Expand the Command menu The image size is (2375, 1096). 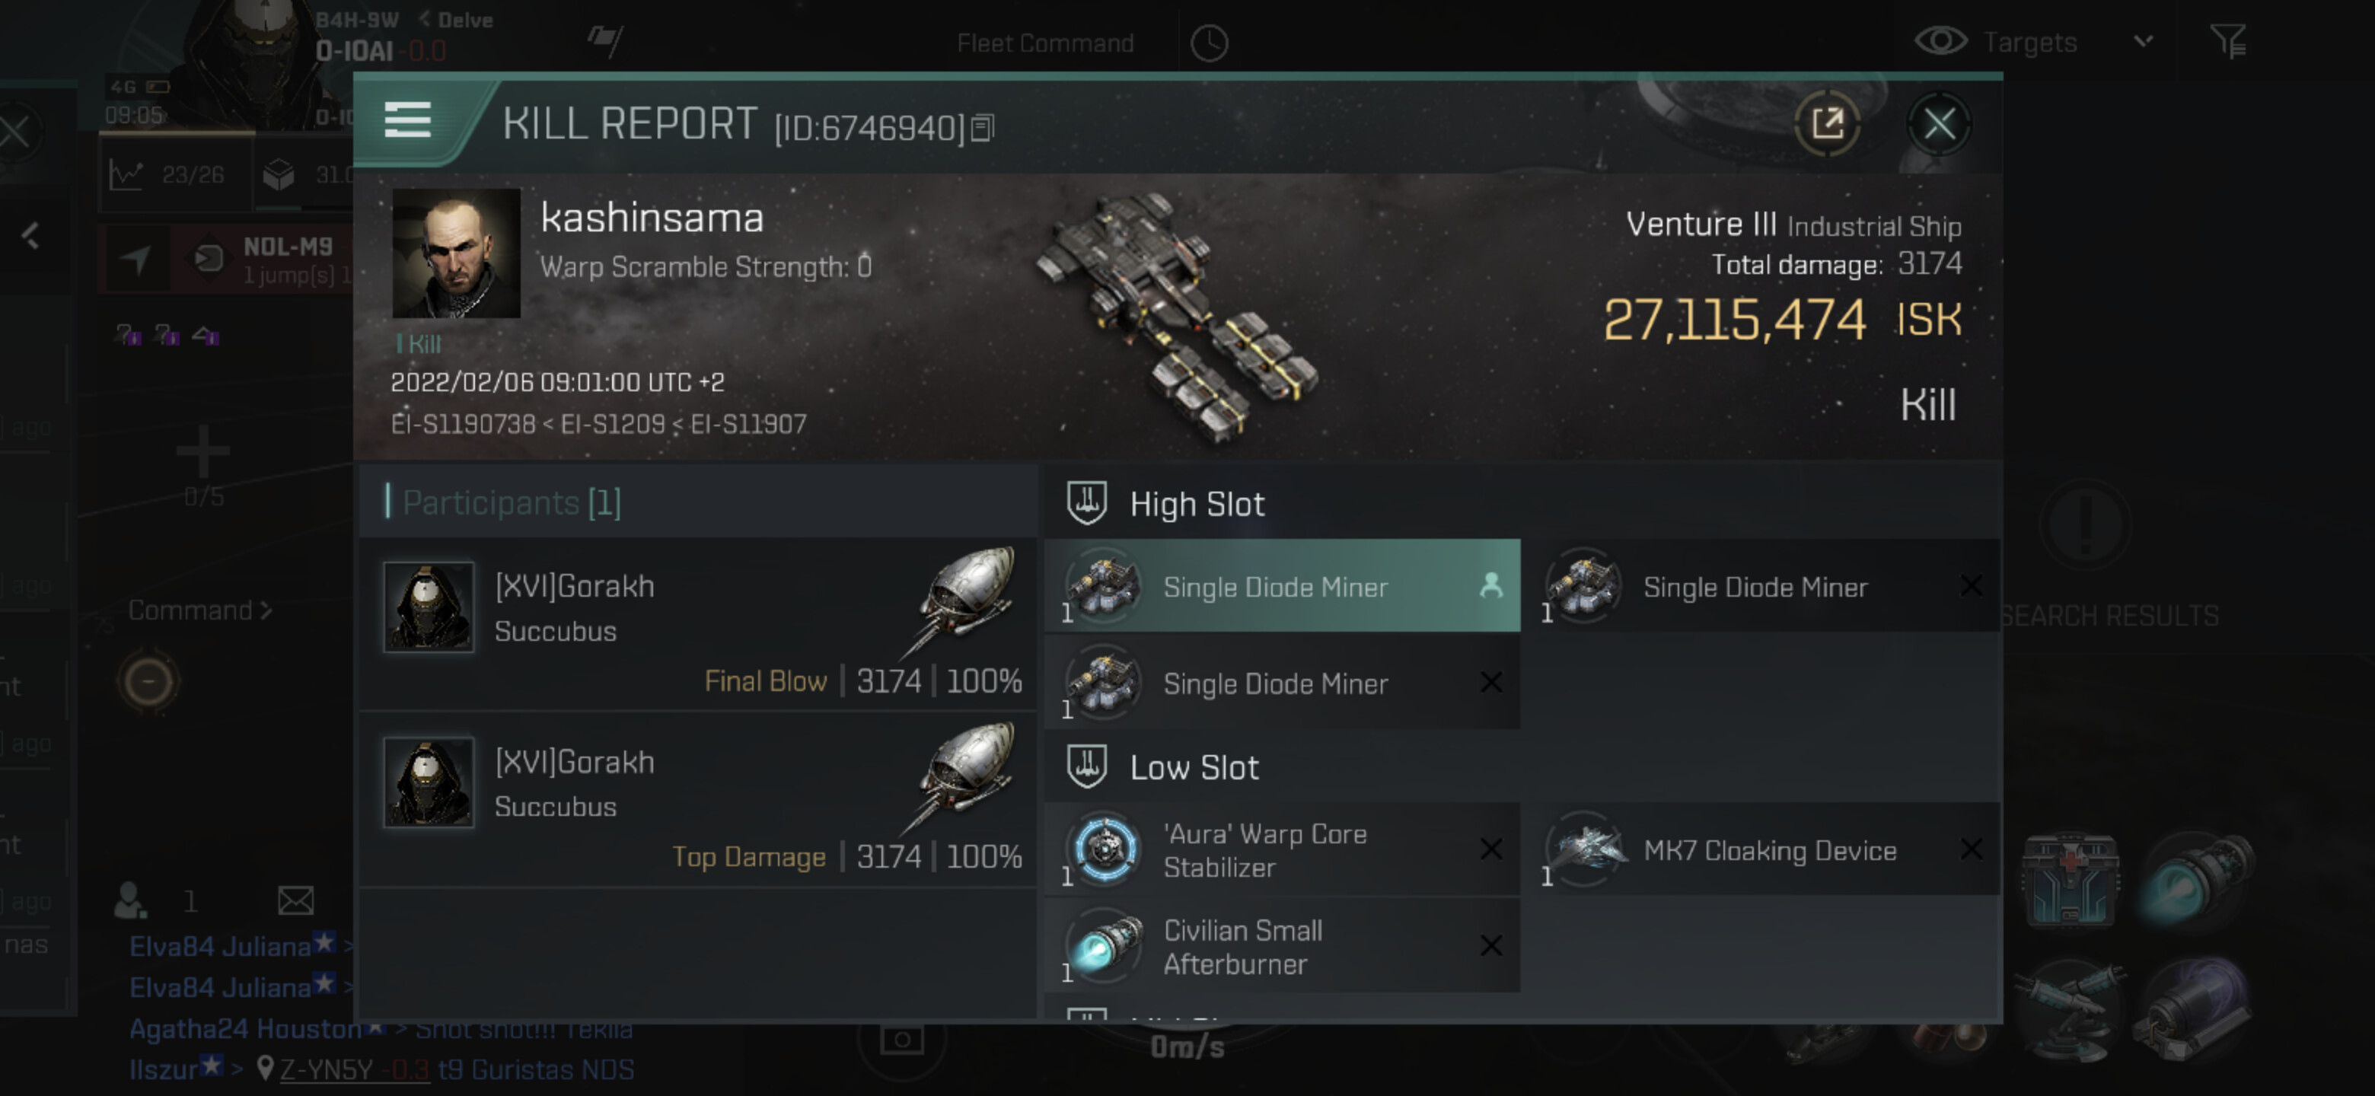pos(199,610)
